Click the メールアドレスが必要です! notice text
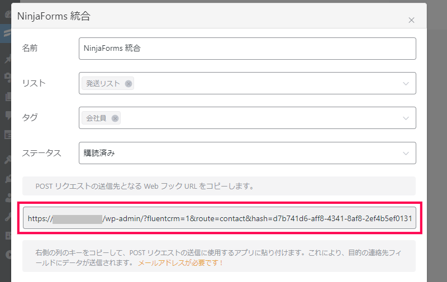This screenshot has width=447, height=282. coord(180,263)
